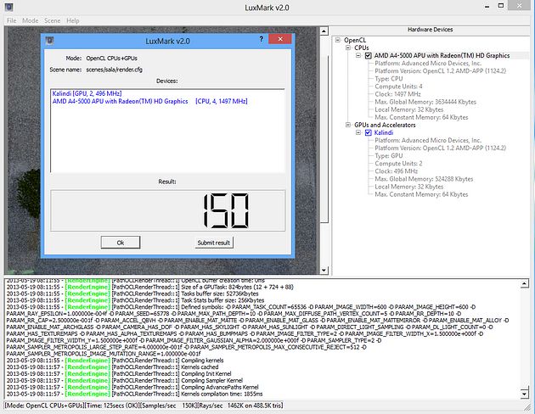
Task: Click the status bar mode and time text
Action: [x=71, y=406]
